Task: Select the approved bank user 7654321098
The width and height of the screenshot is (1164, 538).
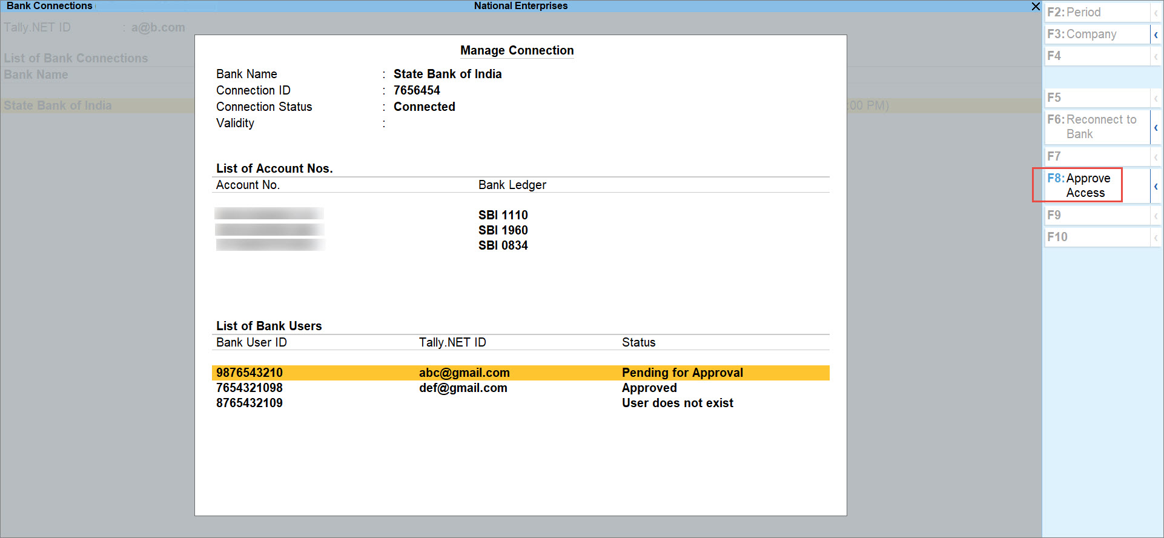Action: click(250, 388)
